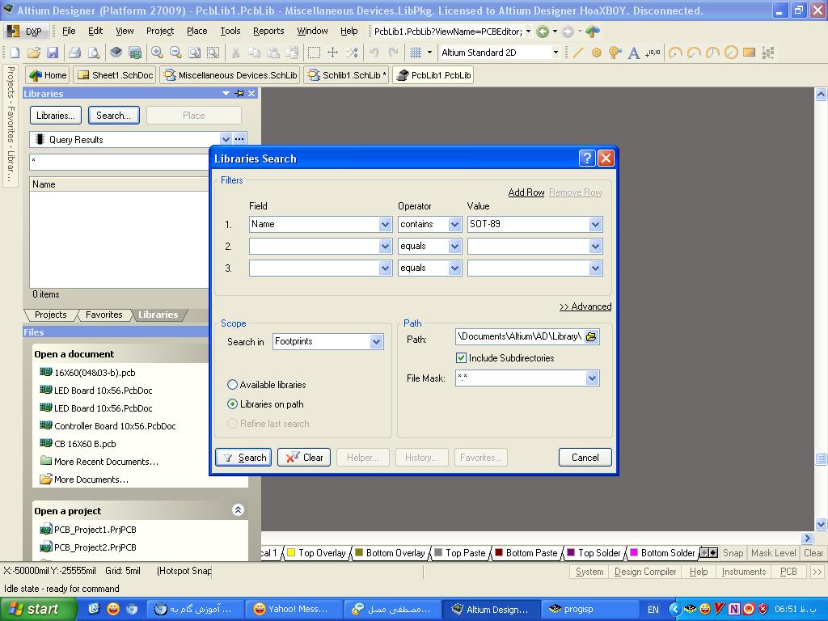Screen dimensions: 828x621
Task: Select the place coordinate tool
Action: click(x=653, y=53)
